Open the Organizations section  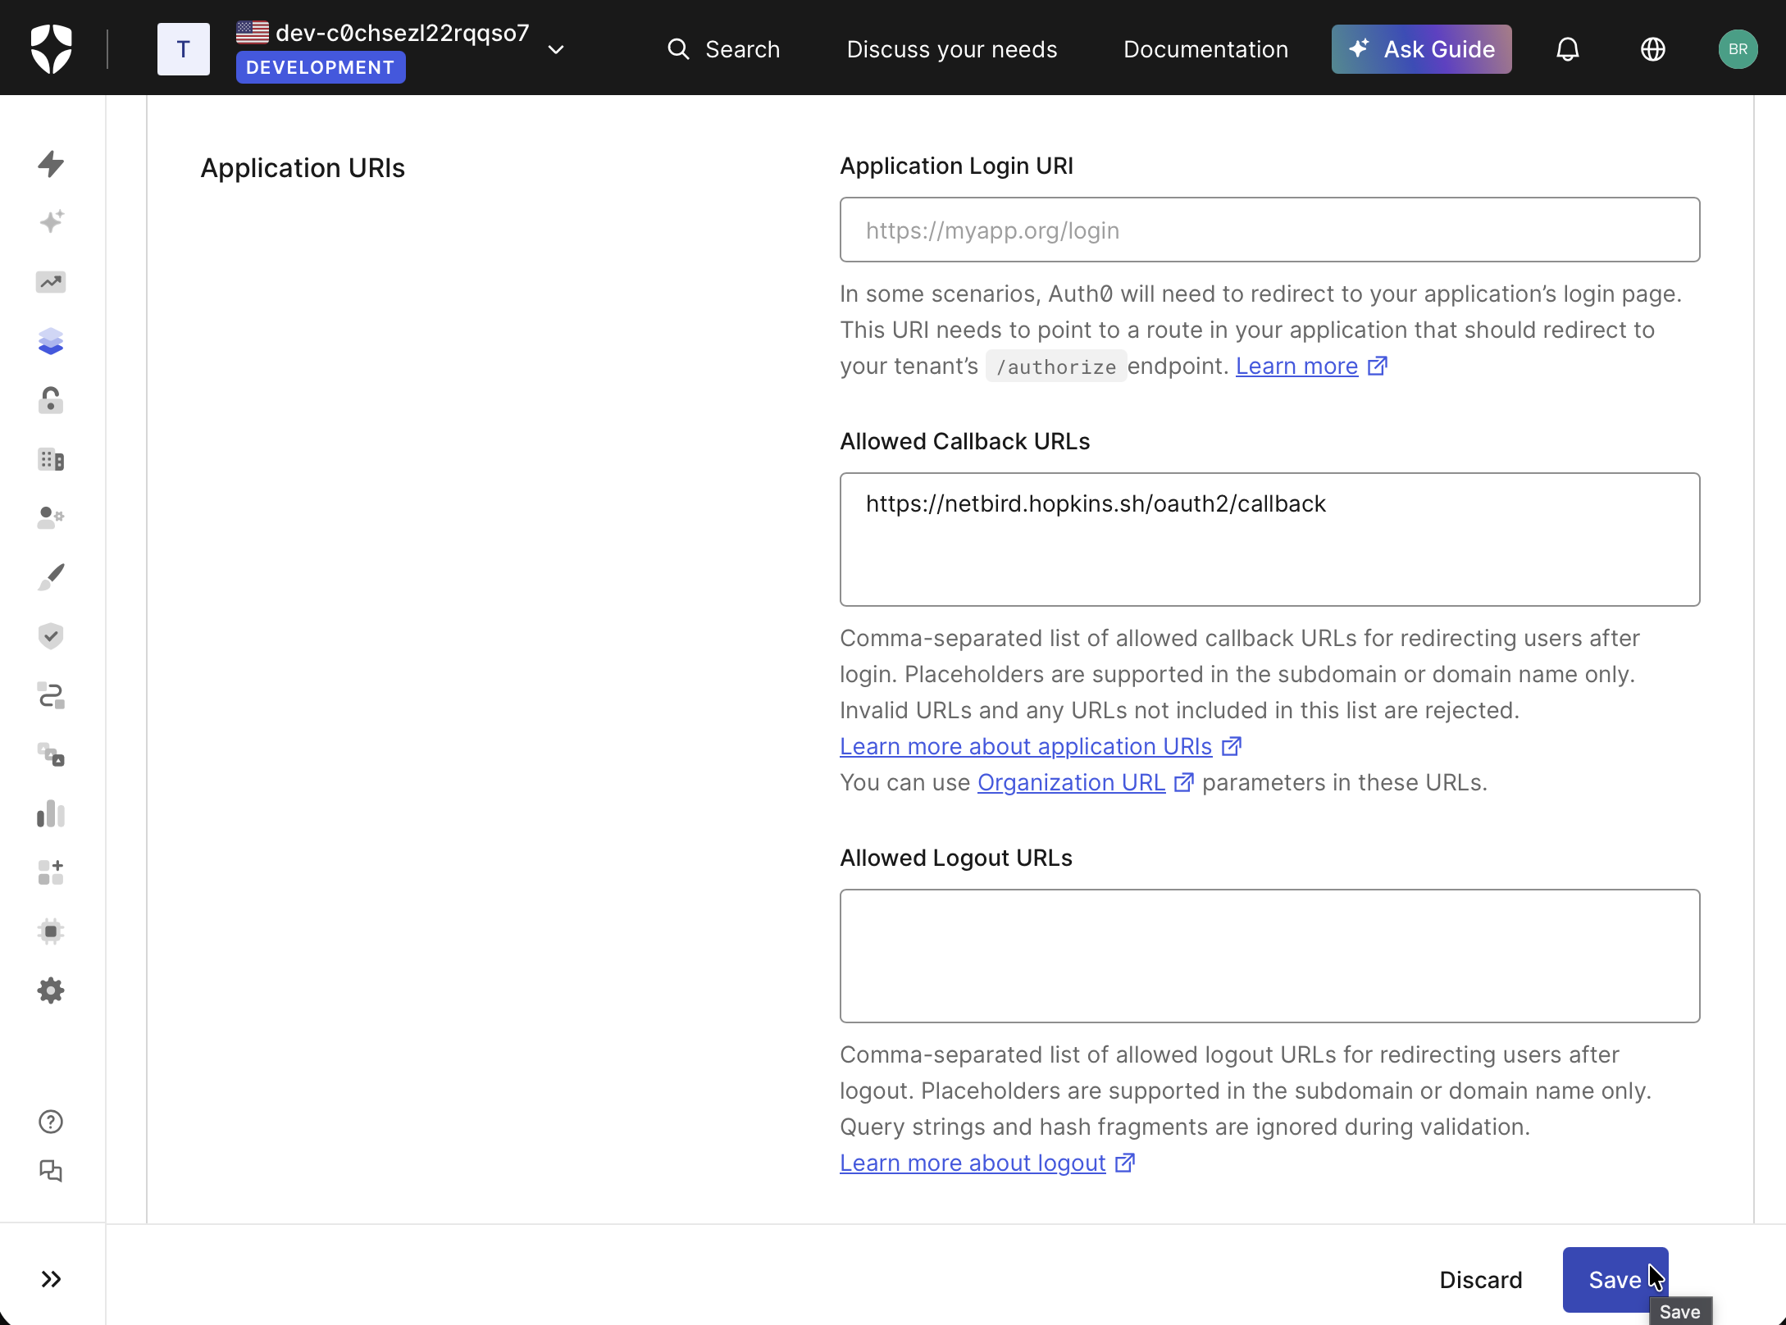(50, 459)
